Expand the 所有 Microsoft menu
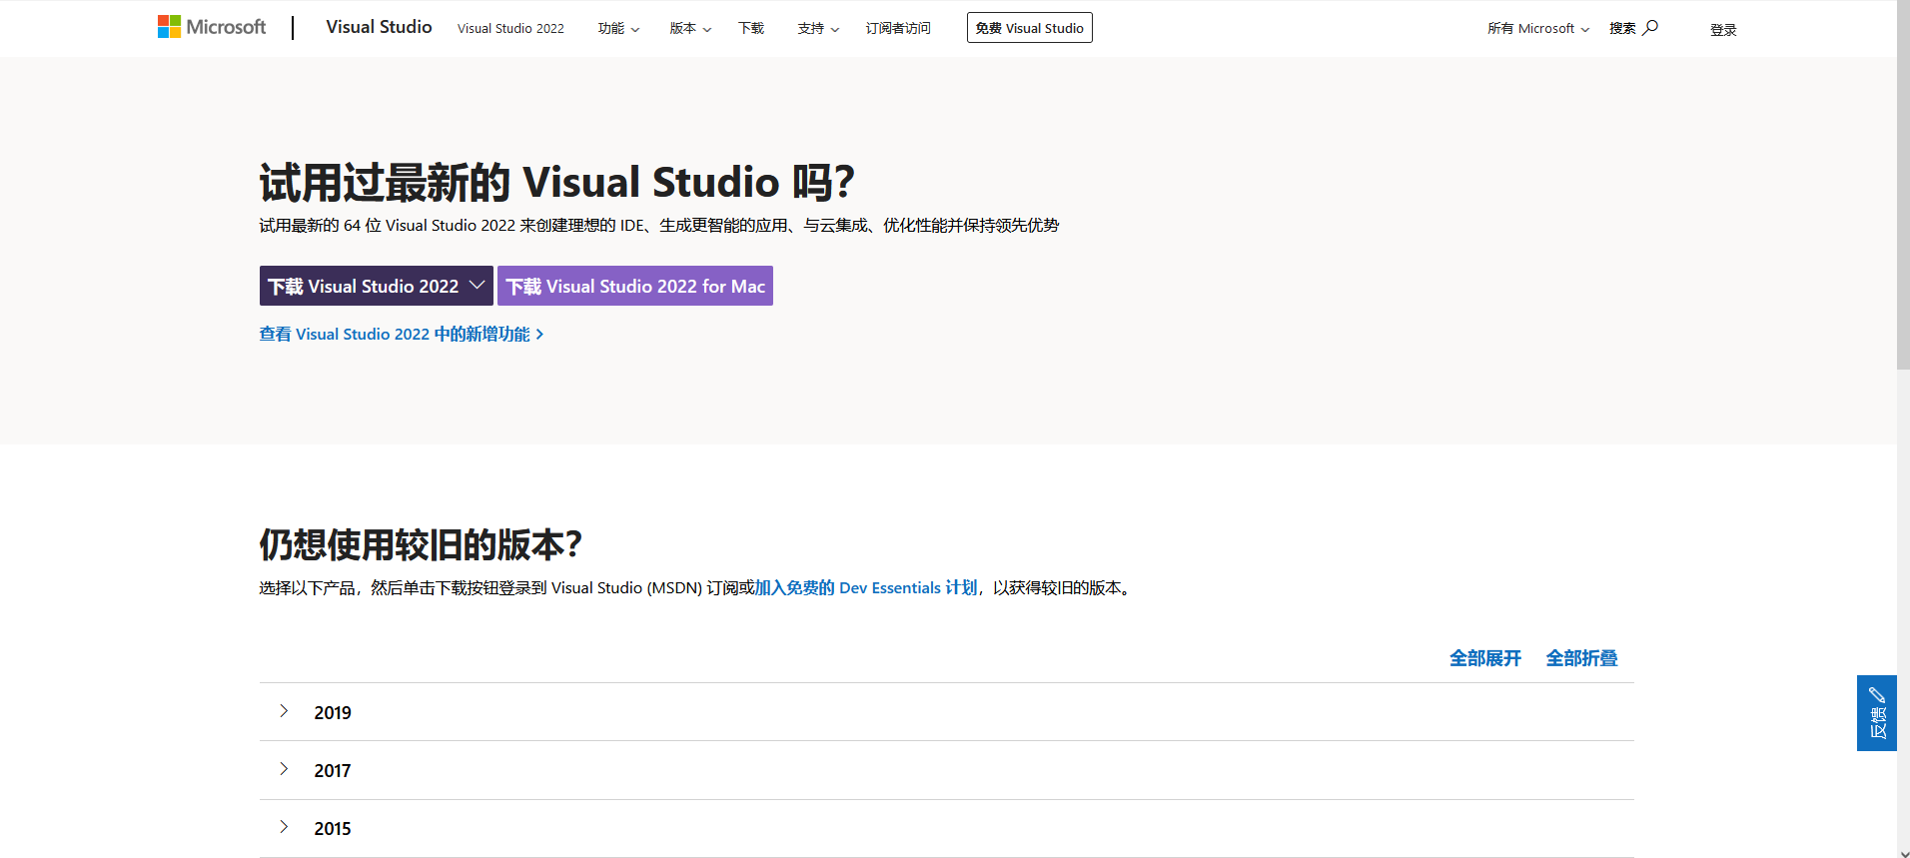Screen dimensions: 1910x858 (1538, 28)
